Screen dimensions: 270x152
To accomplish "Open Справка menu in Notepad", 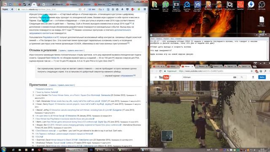I will click(x=178, y=39).
